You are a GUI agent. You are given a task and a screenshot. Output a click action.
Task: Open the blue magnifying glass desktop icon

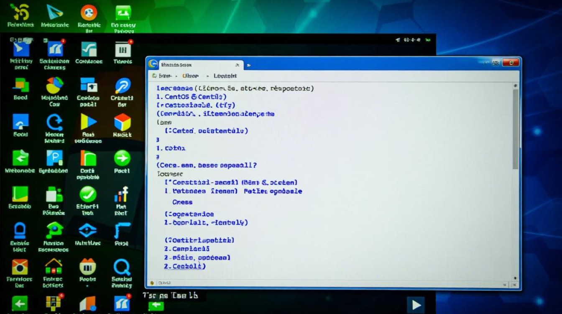point(122,266)
